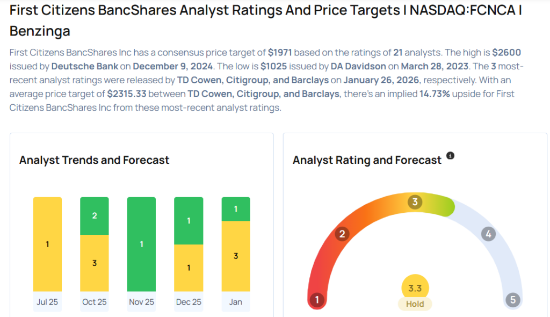
Task: Select the yellow segment of Jan bar
Action: point(236,256)
